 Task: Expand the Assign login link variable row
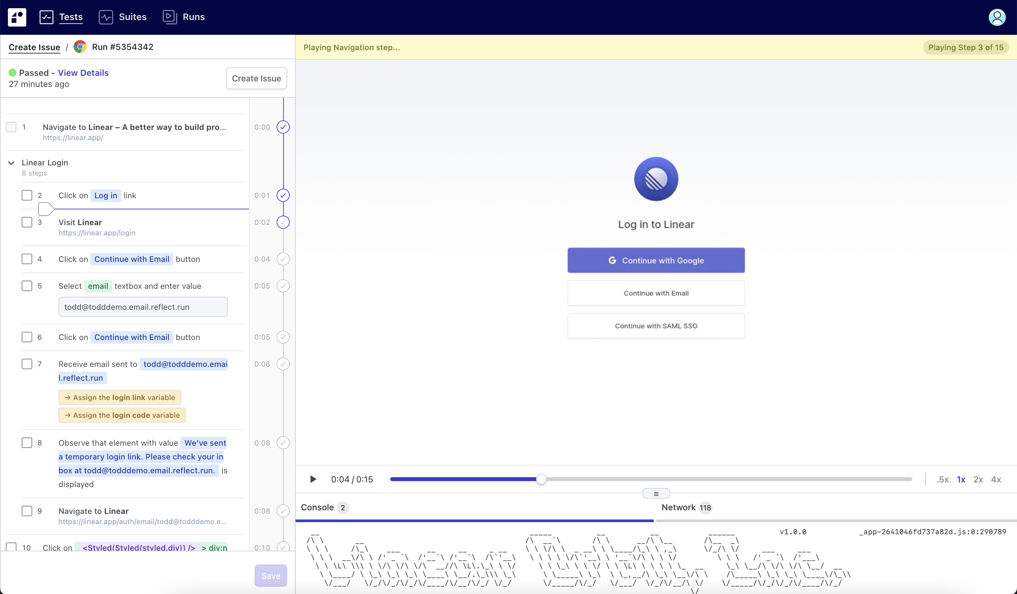pos(120,397)
